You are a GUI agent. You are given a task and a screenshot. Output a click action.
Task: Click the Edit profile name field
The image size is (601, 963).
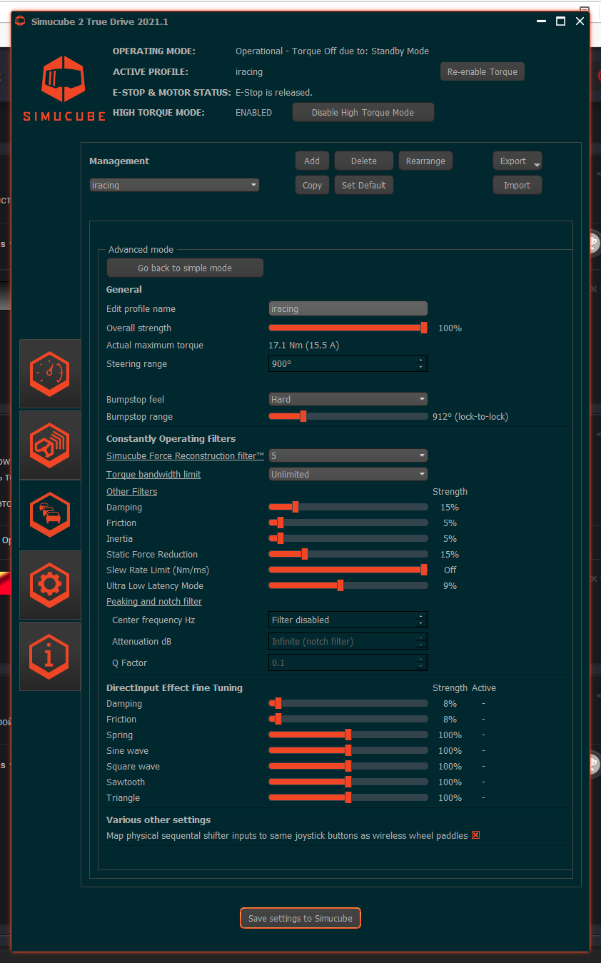348,309
